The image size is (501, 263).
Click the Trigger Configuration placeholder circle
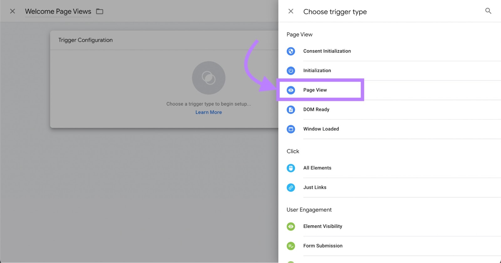pyautogui.click(x=209, y=78)
